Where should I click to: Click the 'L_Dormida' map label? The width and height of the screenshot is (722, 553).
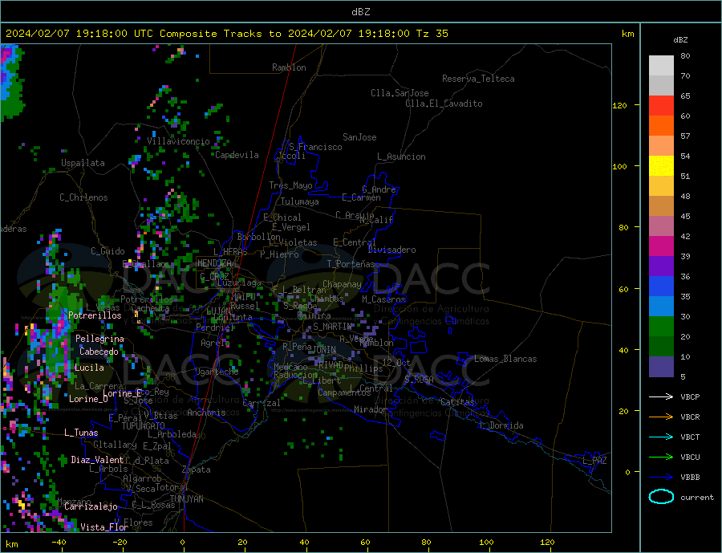[x=502, y=426]
